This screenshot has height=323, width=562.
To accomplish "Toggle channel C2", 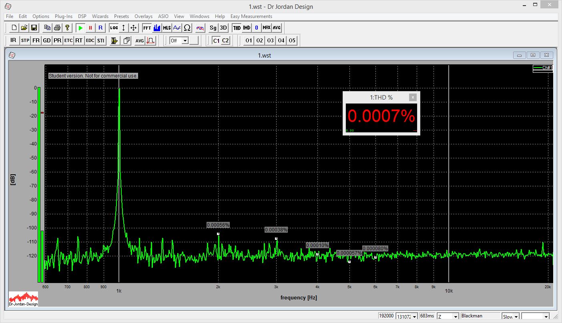I will coord(226,40).
